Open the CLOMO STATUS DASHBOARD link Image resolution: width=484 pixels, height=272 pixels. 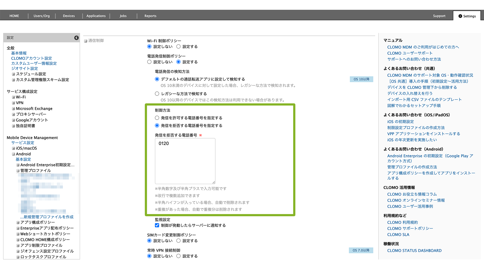tap(414, 251)
